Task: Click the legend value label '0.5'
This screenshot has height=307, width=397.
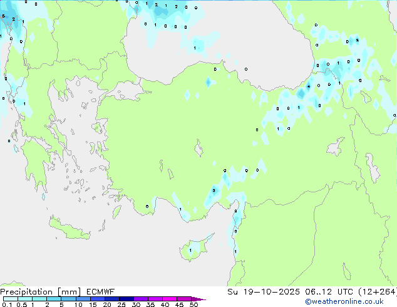Action: [x=22, y=304]
